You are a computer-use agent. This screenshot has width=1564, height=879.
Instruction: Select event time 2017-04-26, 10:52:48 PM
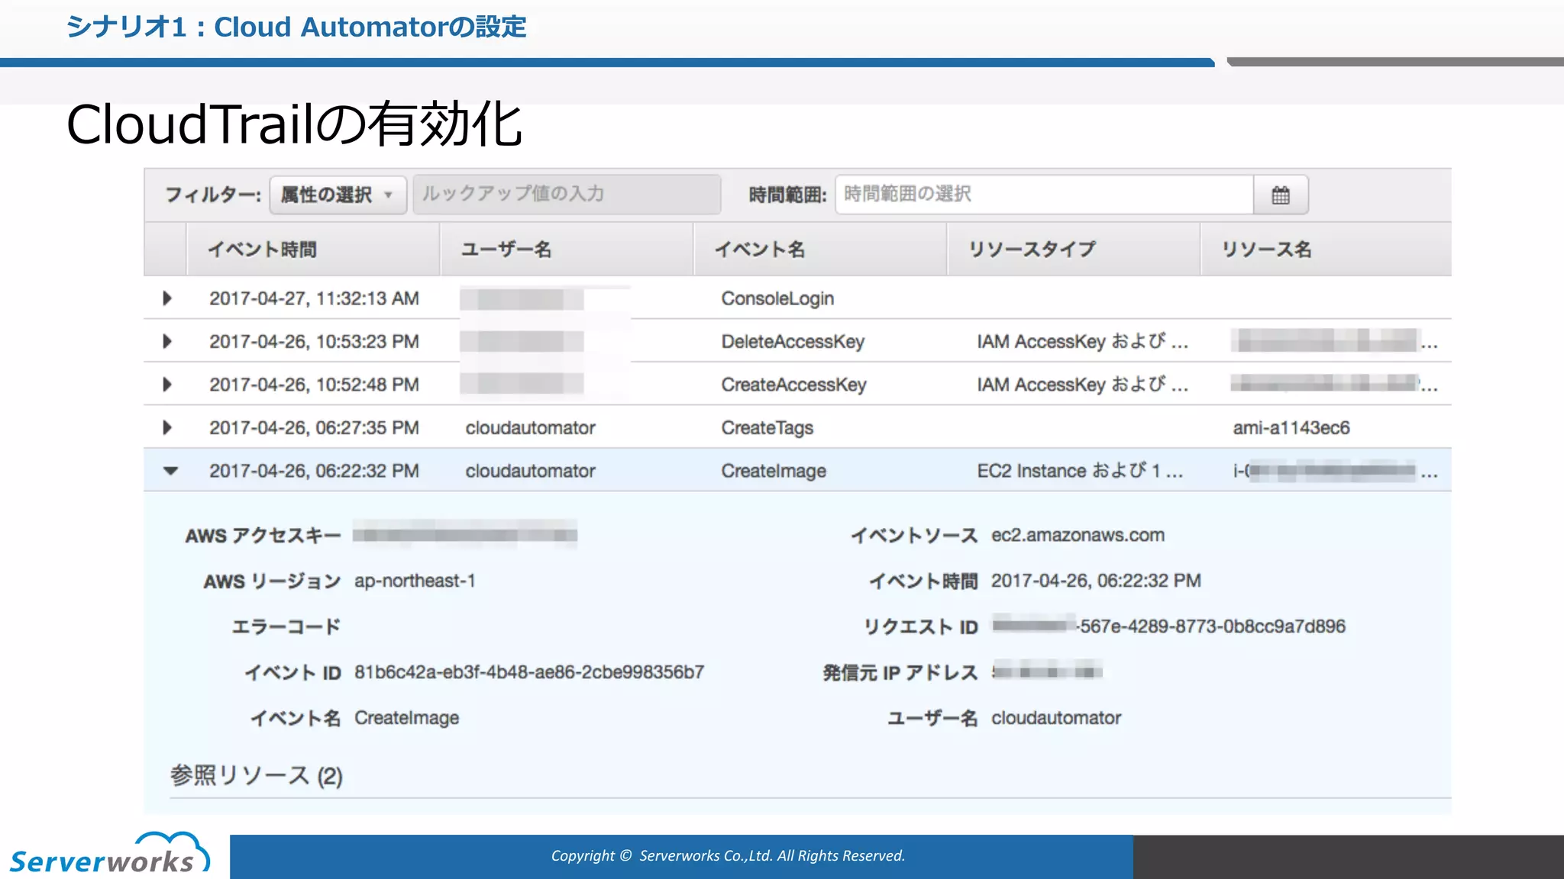314,385
